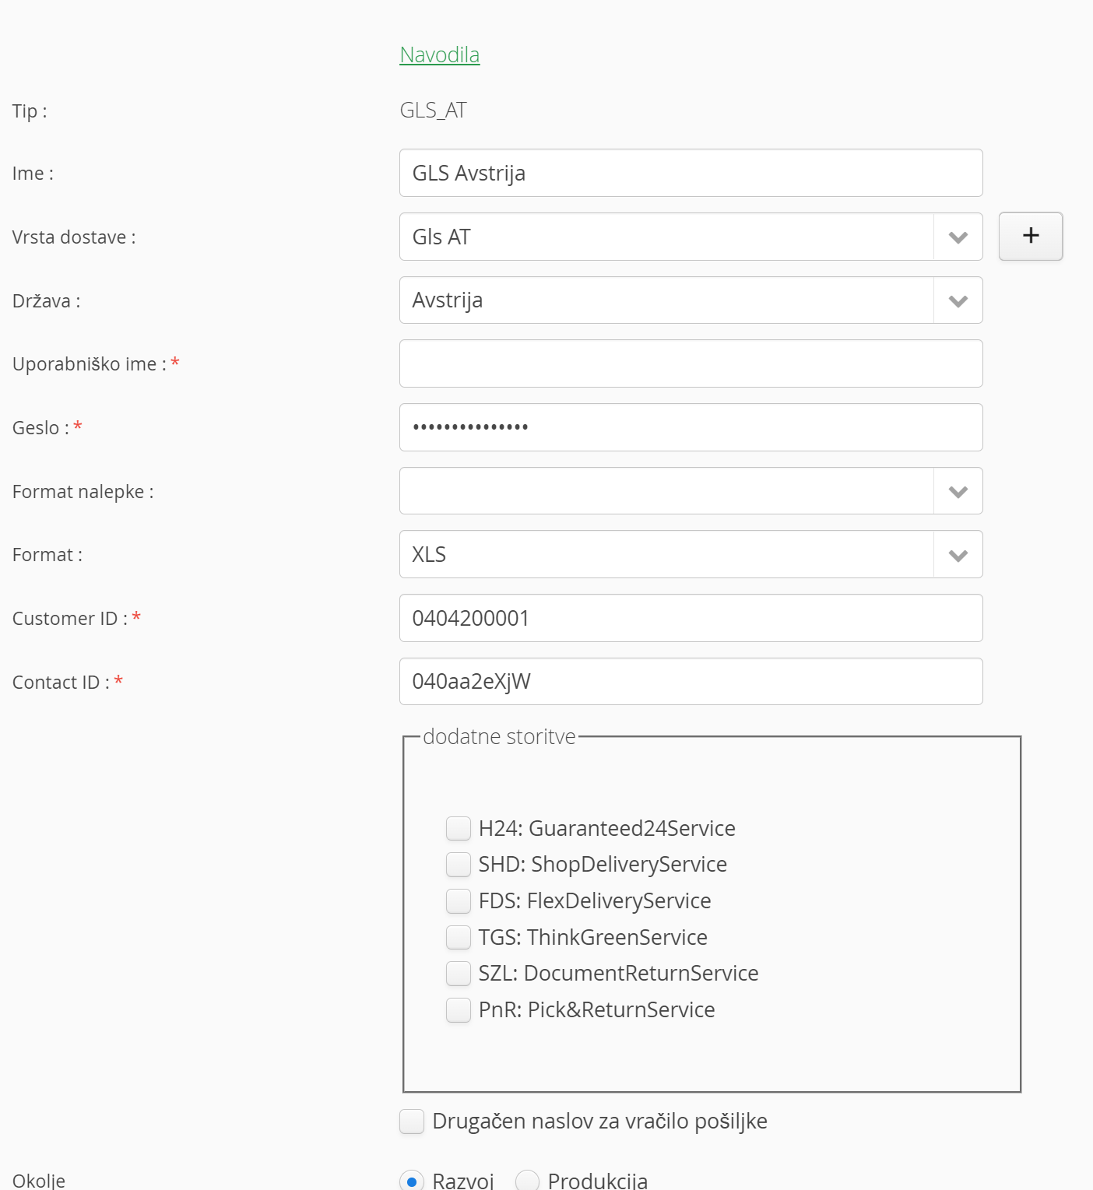The width and height of the screenshot is (1093, 1190).
Task: Click the Customer ID field
Action: 691,618
